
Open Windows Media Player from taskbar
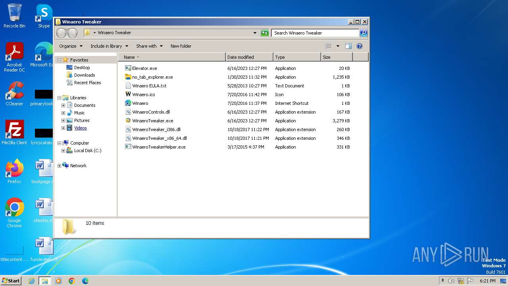[x=58, y=281]
